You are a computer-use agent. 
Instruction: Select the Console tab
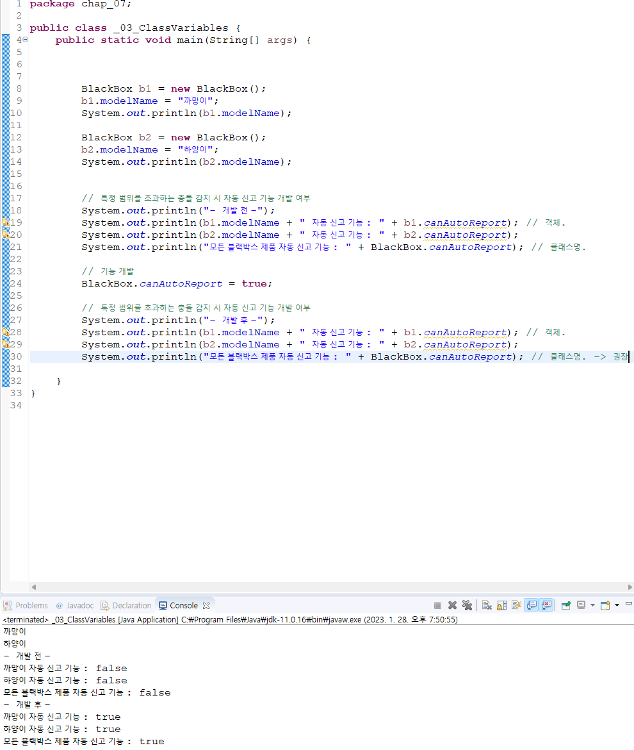179,606
